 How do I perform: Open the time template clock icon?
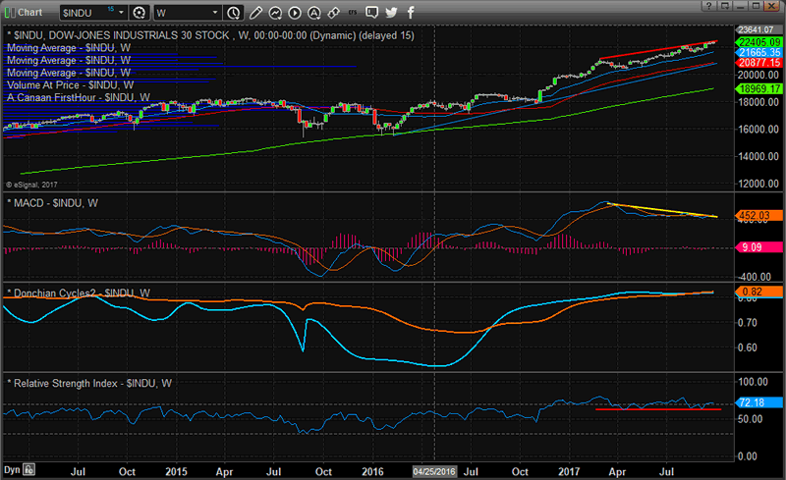[x=233, y=13]
